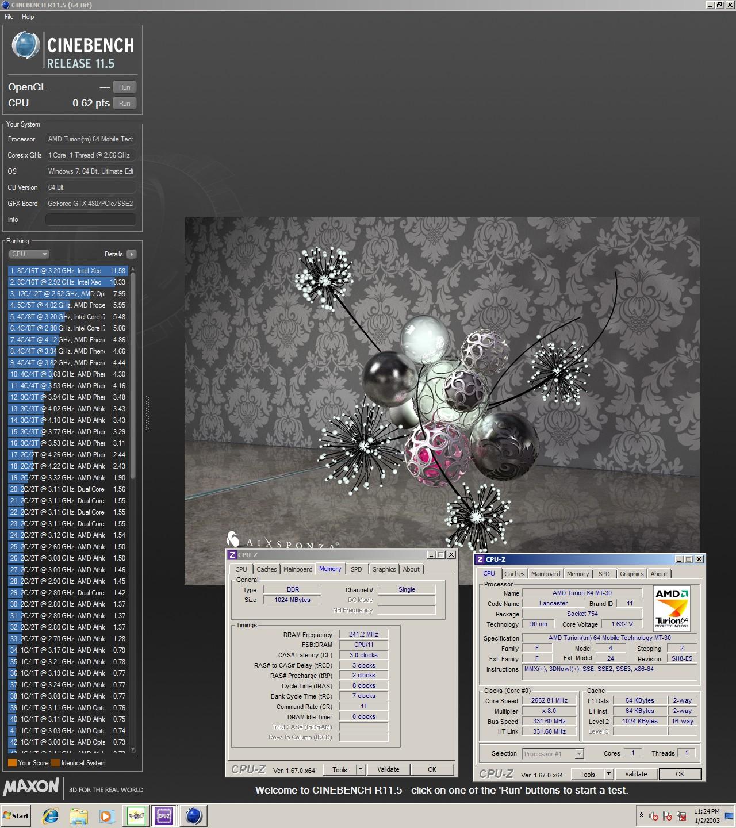Switch to CPU tab in memory CPU-Z window
Screen dimensions: 736x828
point(241,569)
